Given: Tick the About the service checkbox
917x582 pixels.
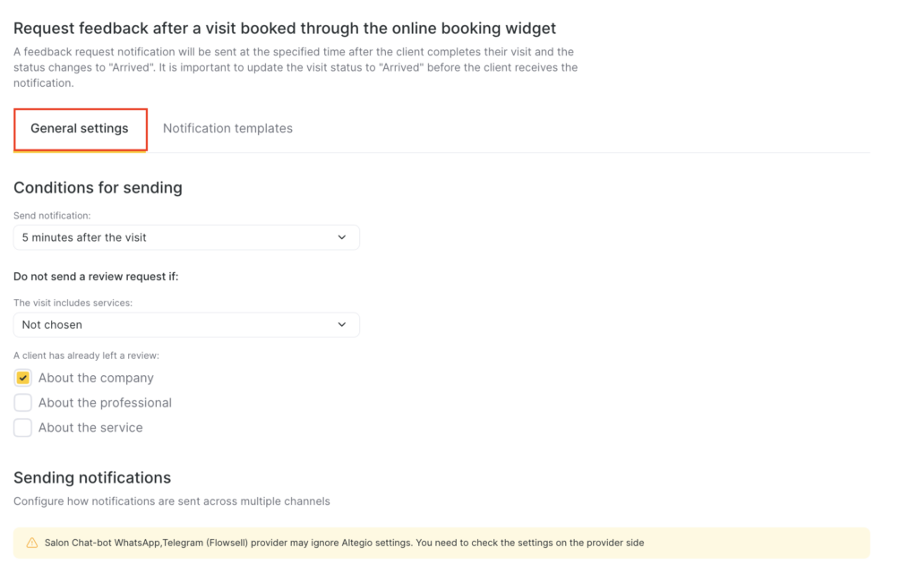Looking at the screenshot, I should 23,428.
